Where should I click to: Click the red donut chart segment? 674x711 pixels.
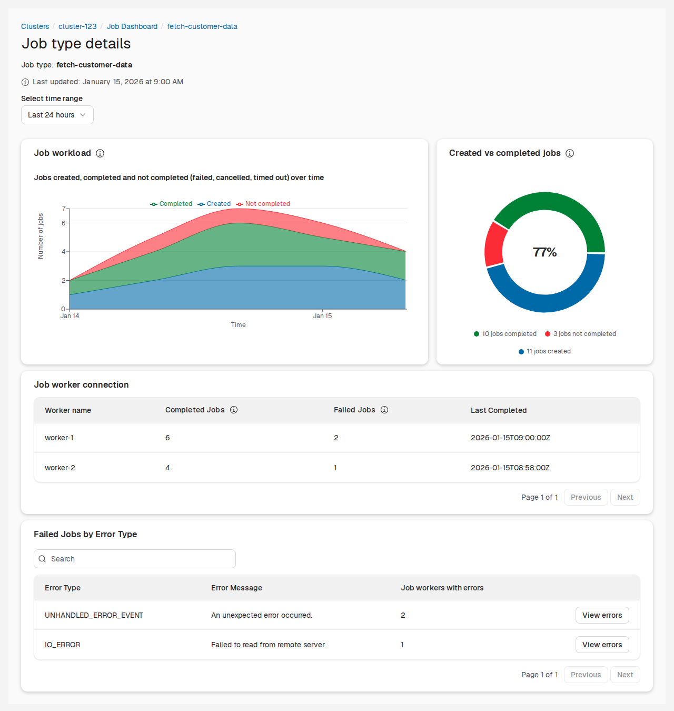495,245
